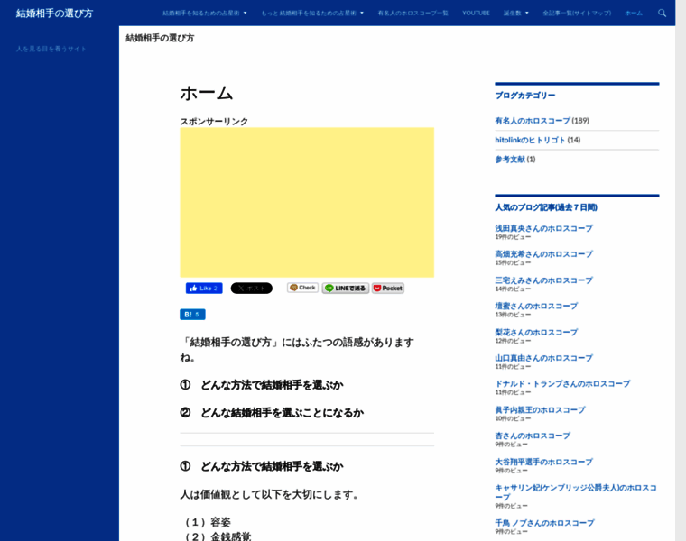Image resolution: width=686 pixels, height=541 pixels.
Task: Click the ホーム page heading
Action: tap(207, 93)
